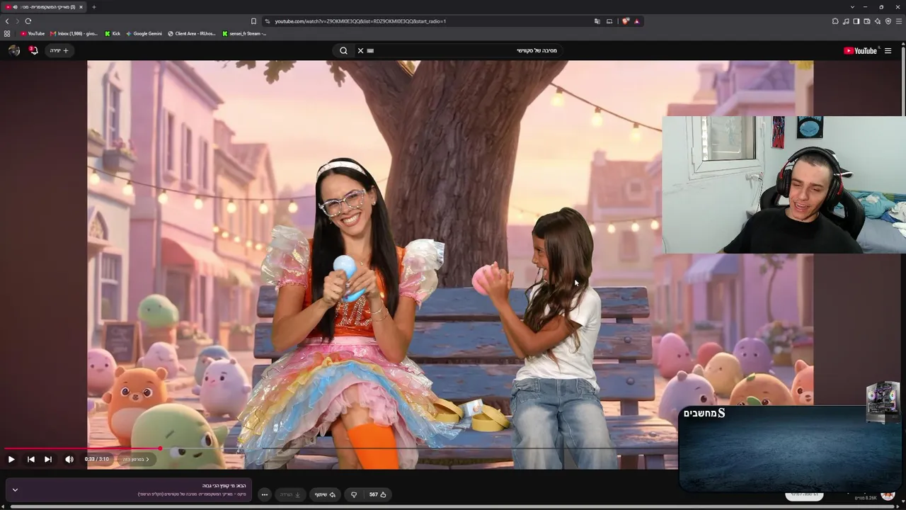Reload the current page

point(28,21)
